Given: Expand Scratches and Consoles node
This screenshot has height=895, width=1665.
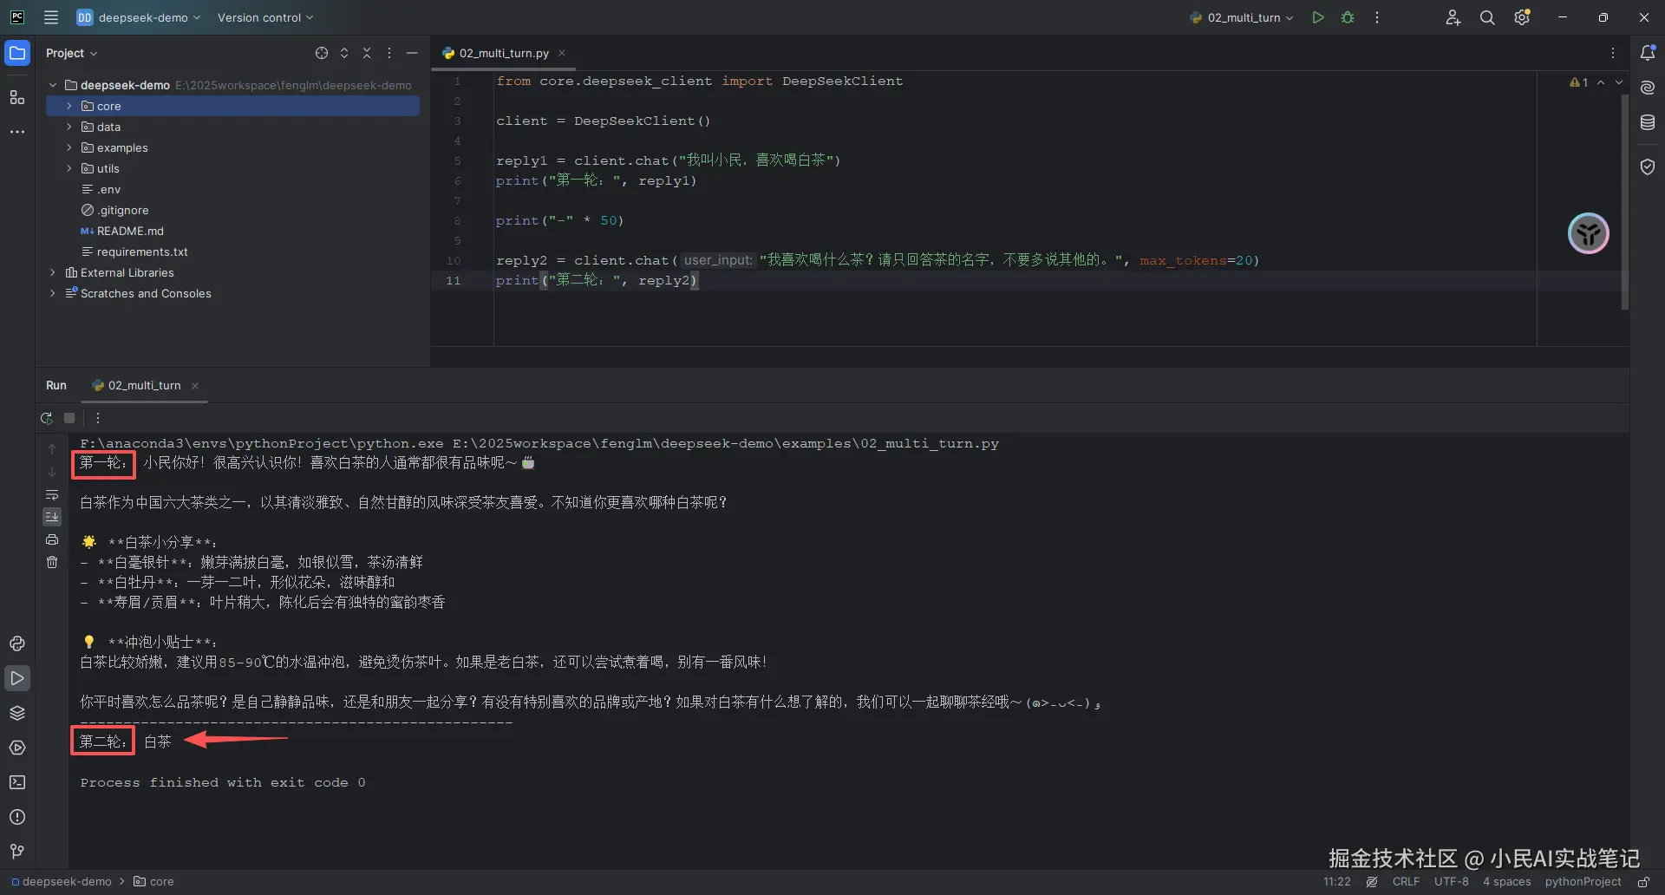Looking at the screenshot, I should (x=53, y=293).
